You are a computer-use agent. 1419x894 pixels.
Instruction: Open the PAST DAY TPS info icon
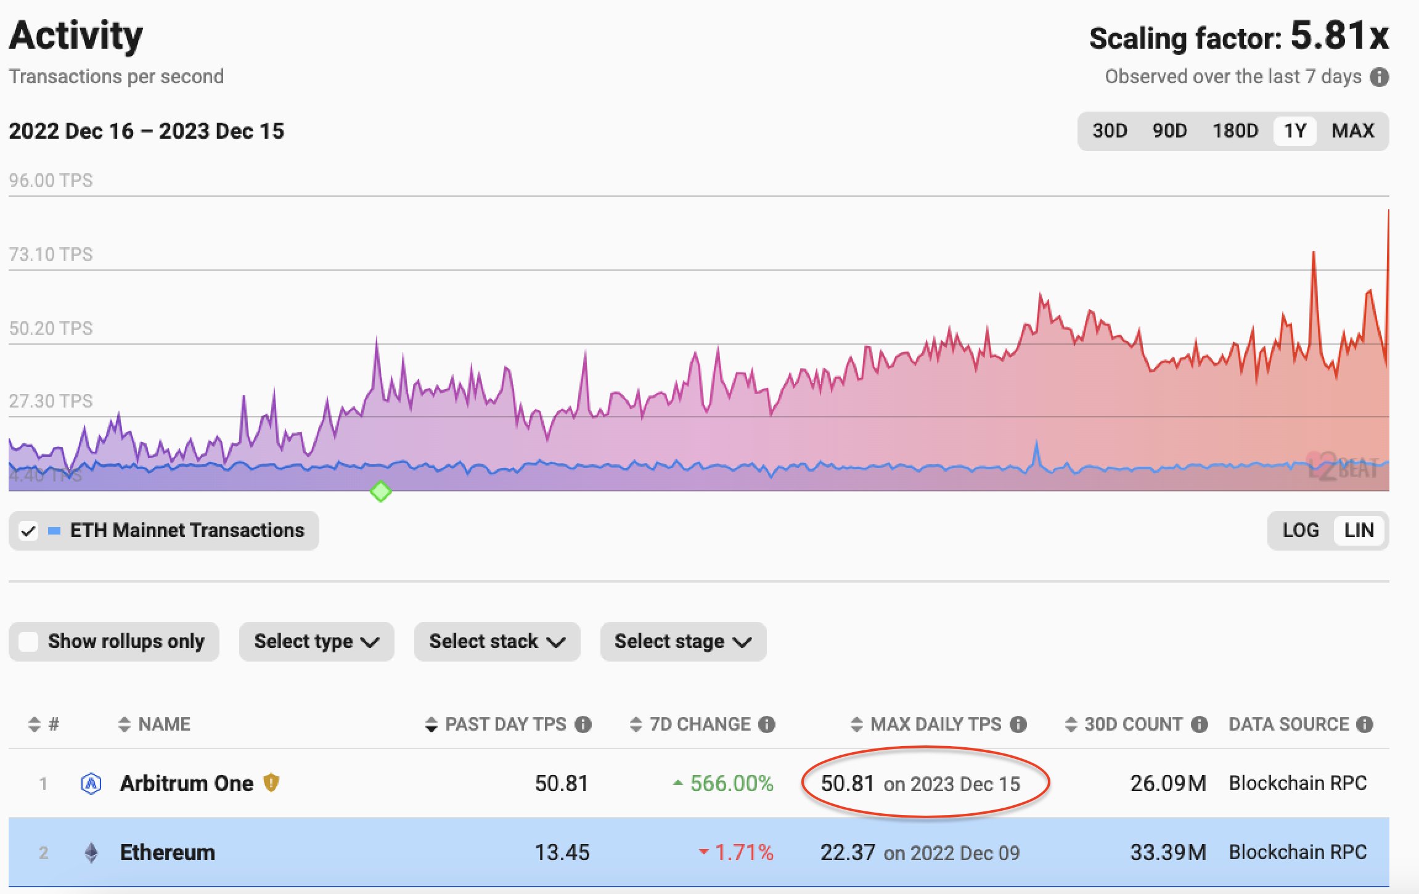[583, 724]
